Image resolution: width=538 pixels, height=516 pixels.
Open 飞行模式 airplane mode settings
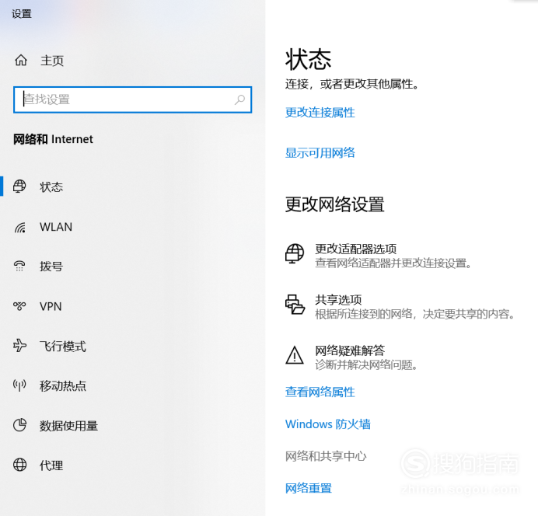point(63,347)
